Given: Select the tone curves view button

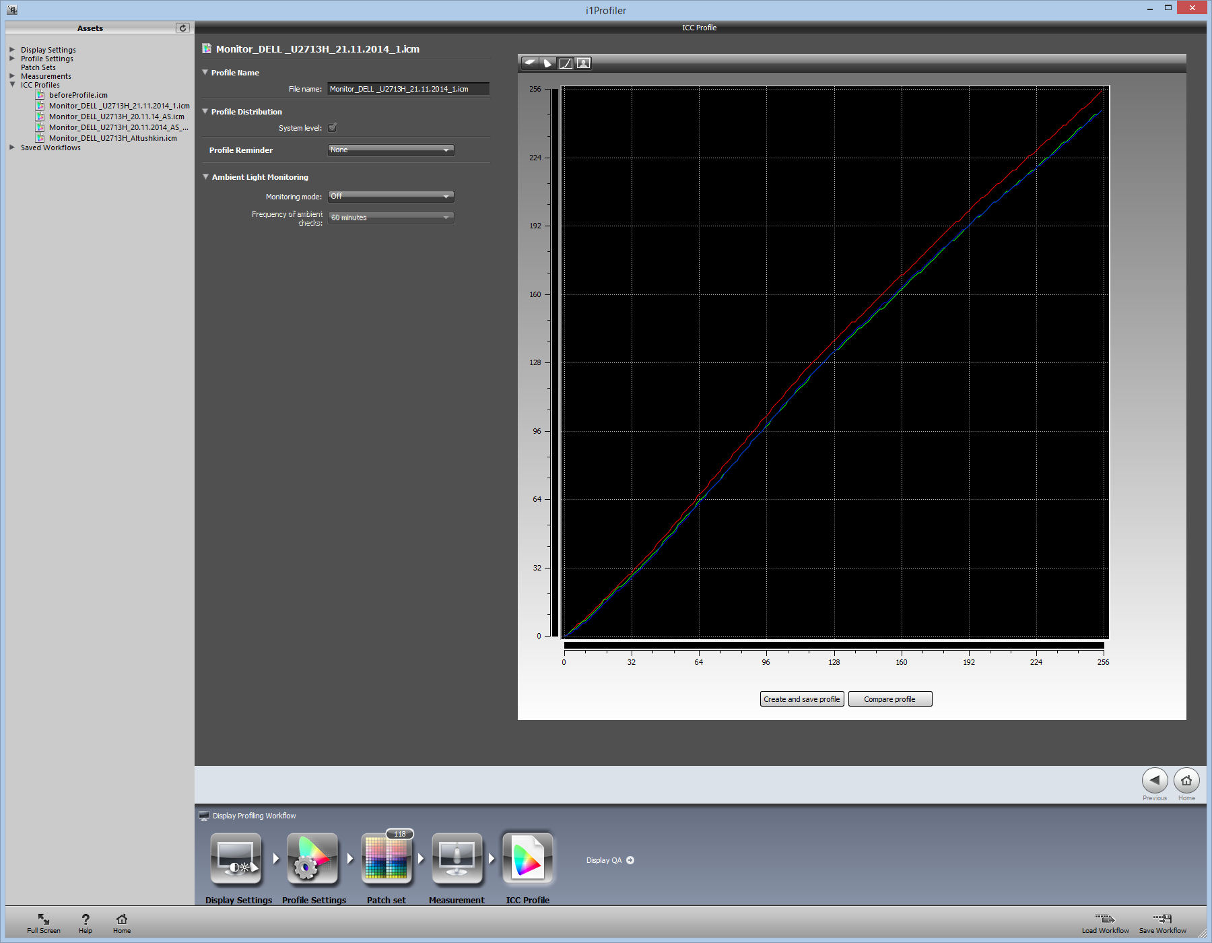Looking at the screenshot, I should point(566,63).
